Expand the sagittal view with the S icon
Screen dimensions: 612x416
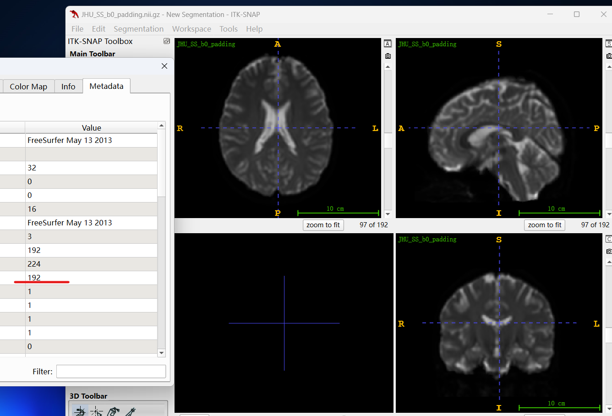609,44
